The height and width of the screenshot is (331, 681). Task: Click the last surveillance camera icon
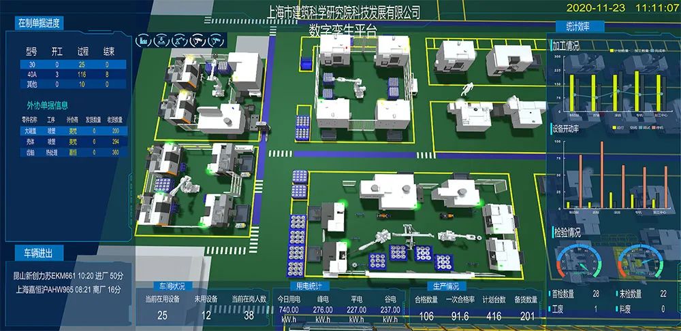217,40
